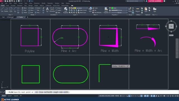Click the Scale tool

tap(31, 12)
